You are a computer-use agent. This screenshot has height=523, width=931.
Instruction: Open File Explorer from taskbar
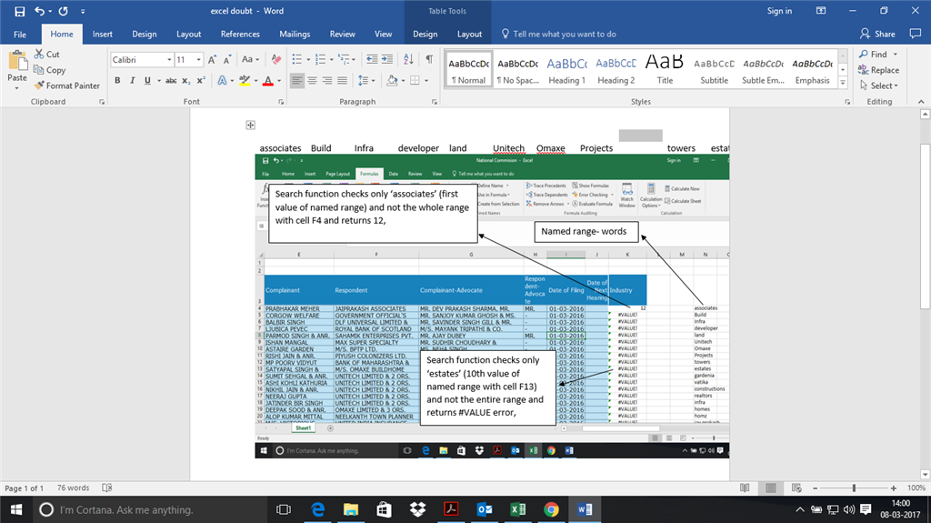pyautogui.click(x=351, y=509)
